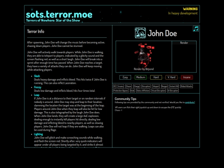The image size is (224, 168).
Task: Click the Grab tag
Action: pos(132,90)
